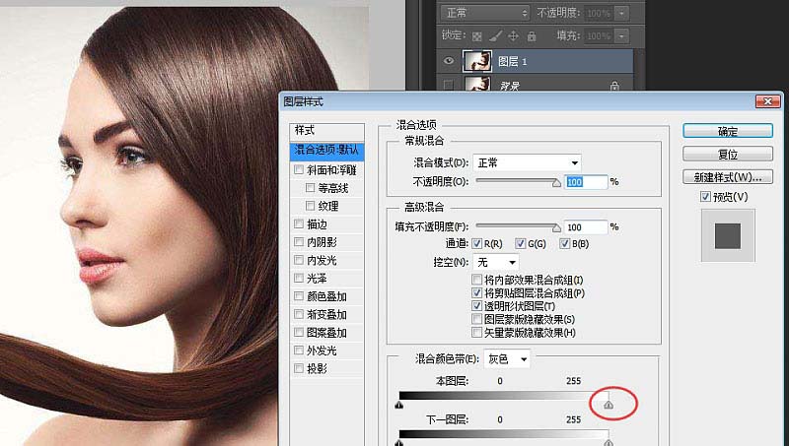The height and width of the screenshot is (446, 789).
Task: Click 下一图层 white slider handle
Action: coord(609,442)
